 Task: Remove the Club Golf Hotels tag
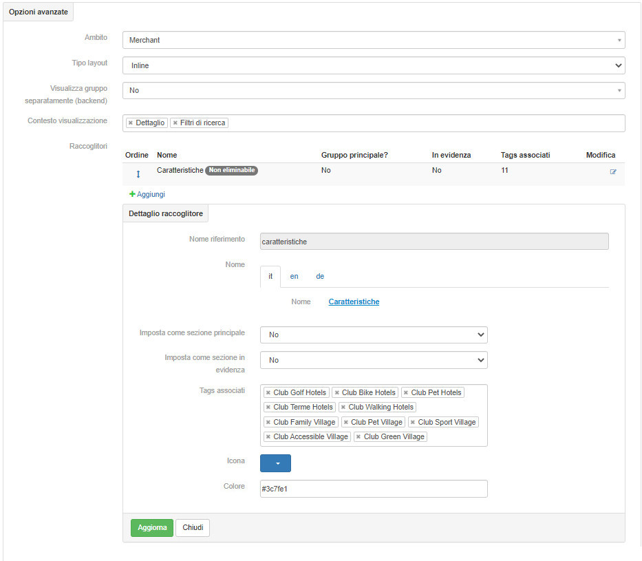click(x=268, y=392)
